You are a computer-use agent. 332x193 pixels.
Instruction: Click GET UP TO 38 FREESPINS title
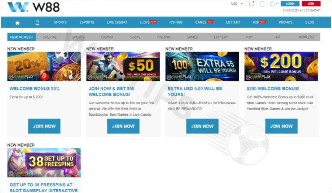[44, 187]
